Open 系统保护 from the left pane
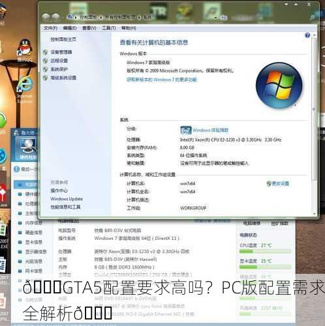The width and height of the screenshot is (325, 326). pyautogui.click(x=59, y=69)
